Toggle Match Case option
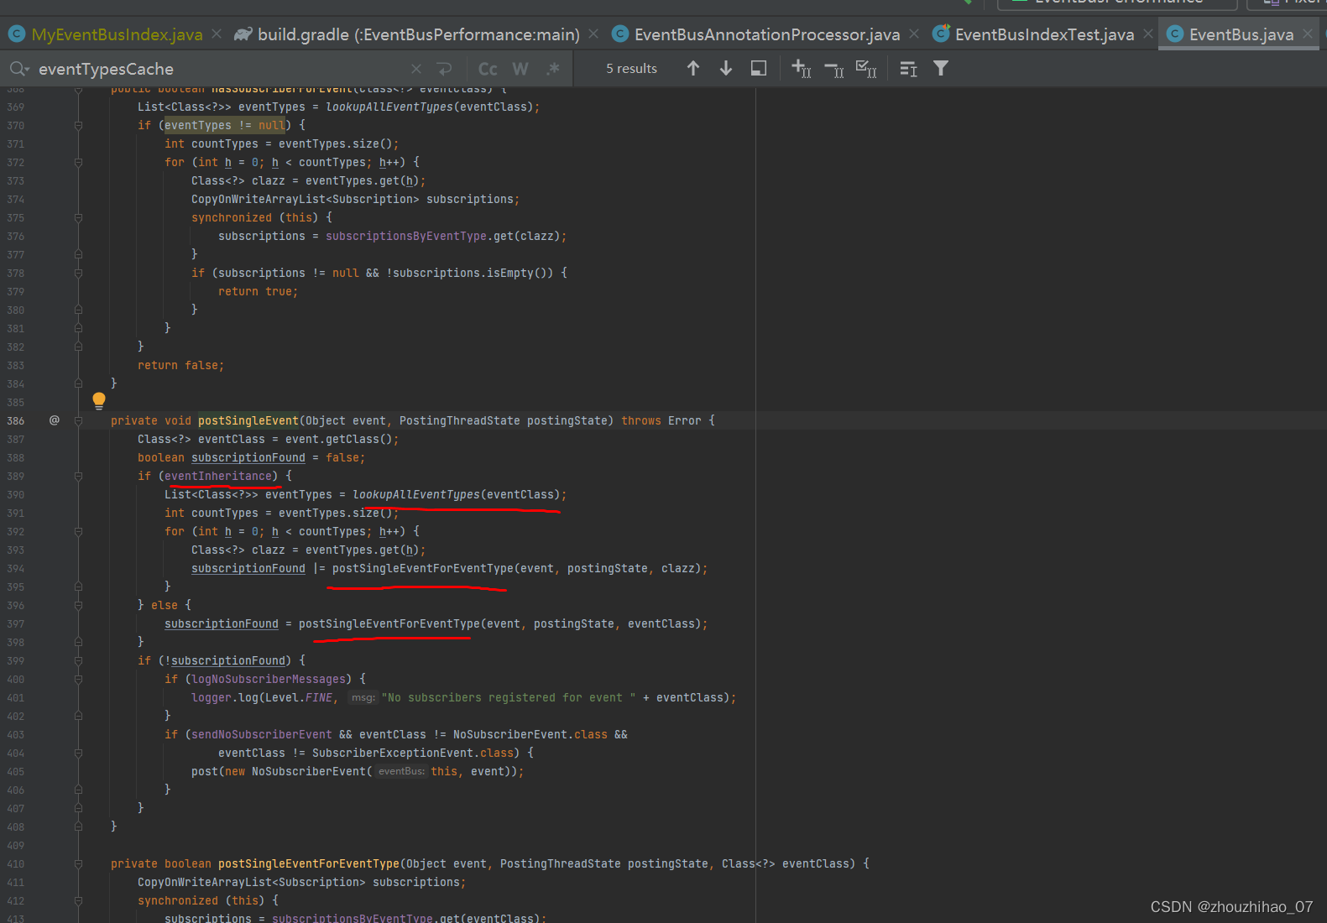 (x=488, y=69)
